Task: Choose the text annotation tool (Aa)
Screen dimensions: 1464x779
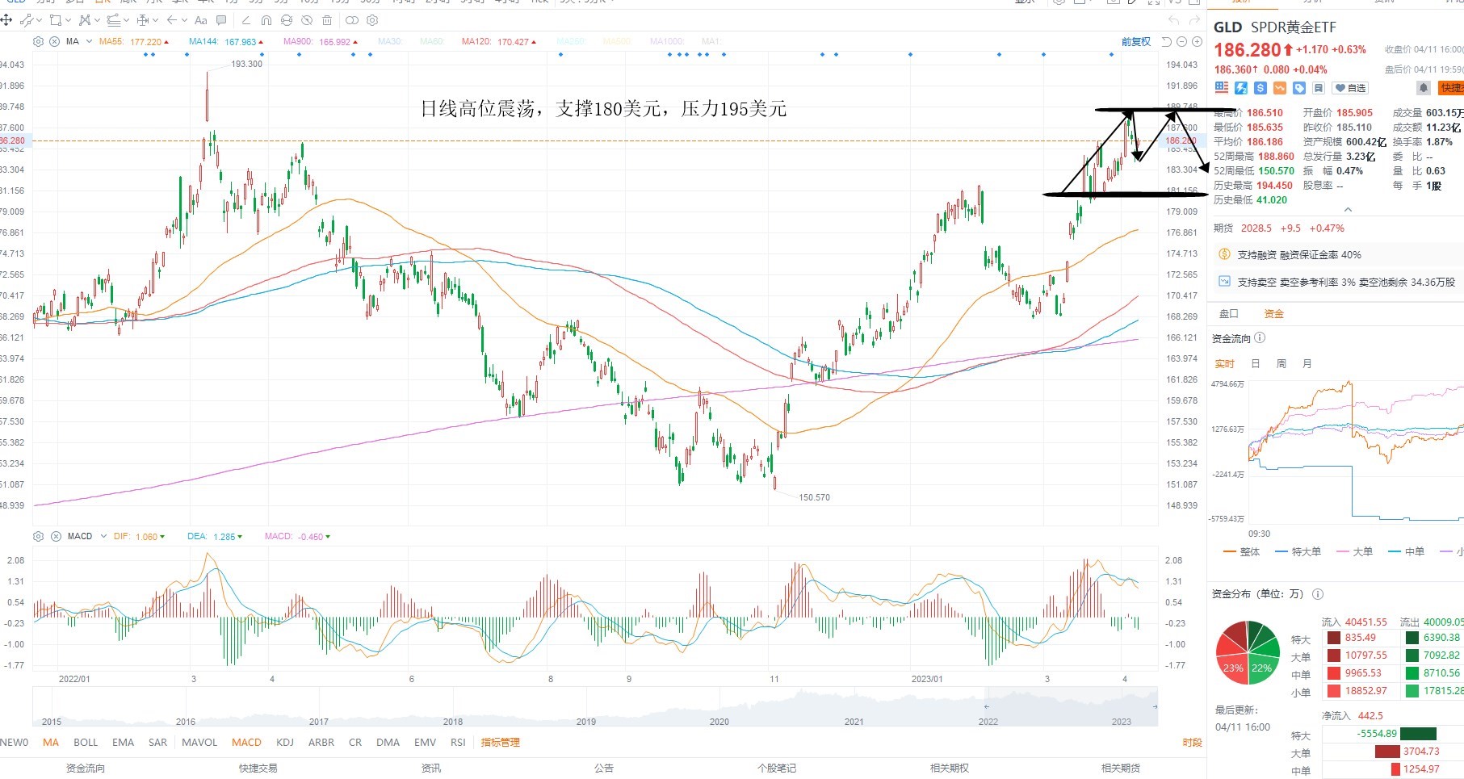Action: tap(201, 19)
